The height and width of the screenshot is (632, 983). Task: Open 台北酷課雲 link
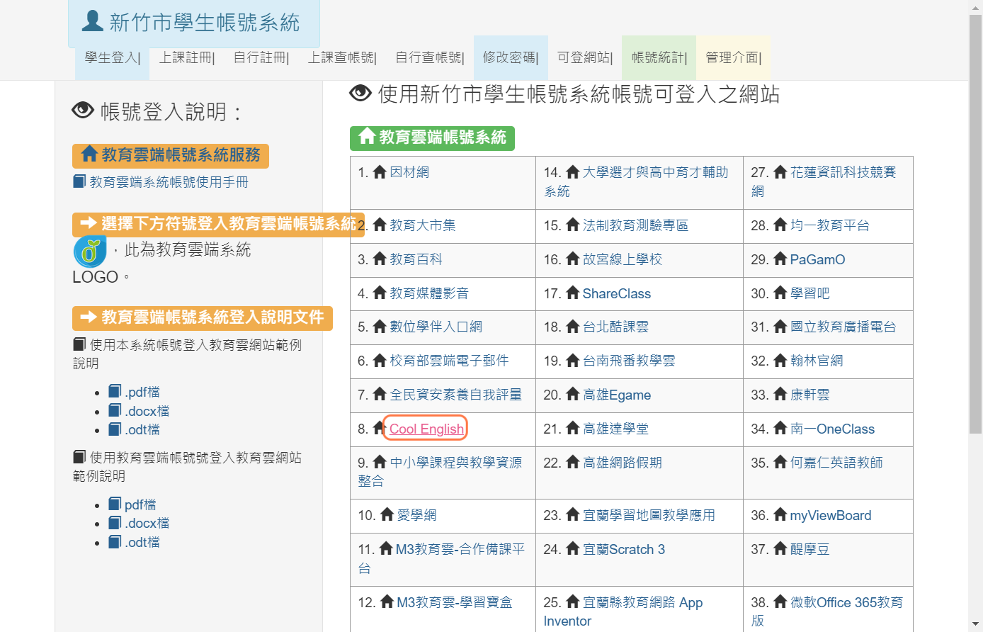pos(615,327)
